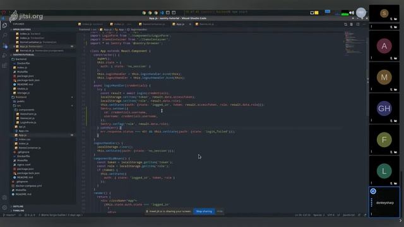Click the yellow tray icon in top panel
Screen dimensions: 404x227
pyautogui.click(x=316, y=13)
